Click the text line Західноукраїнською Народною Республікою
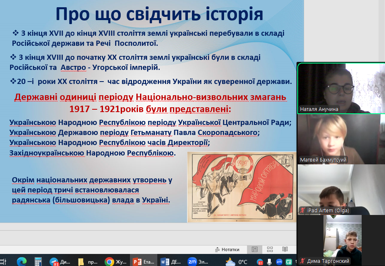 (x=93, y=153)
